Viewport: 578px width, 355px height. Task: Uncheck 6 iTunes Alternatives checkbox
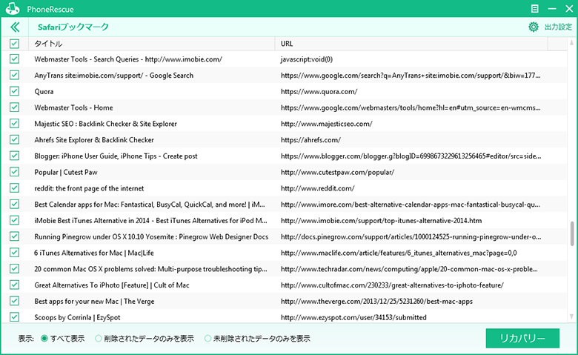click(x=14, y=253)
